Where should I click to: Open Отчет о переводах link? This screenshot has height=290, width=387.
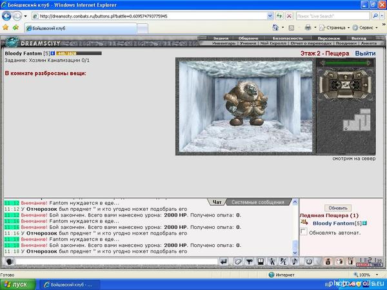pyautogui.click(x=311, y=43)
